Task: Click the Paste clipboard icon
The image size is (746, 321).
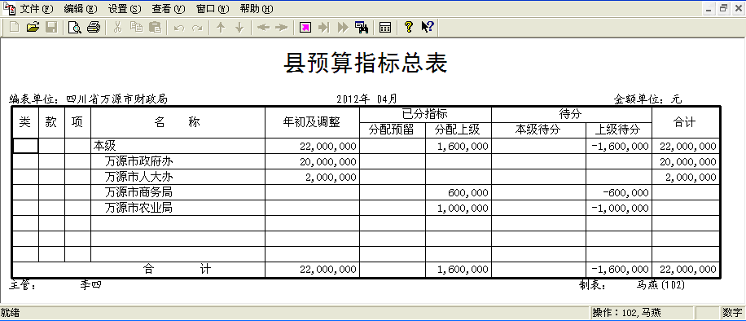Action: (155, 27)
